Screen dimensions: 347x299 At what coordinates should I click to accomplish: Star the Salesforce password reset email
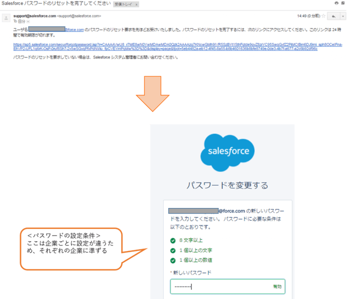323,16
